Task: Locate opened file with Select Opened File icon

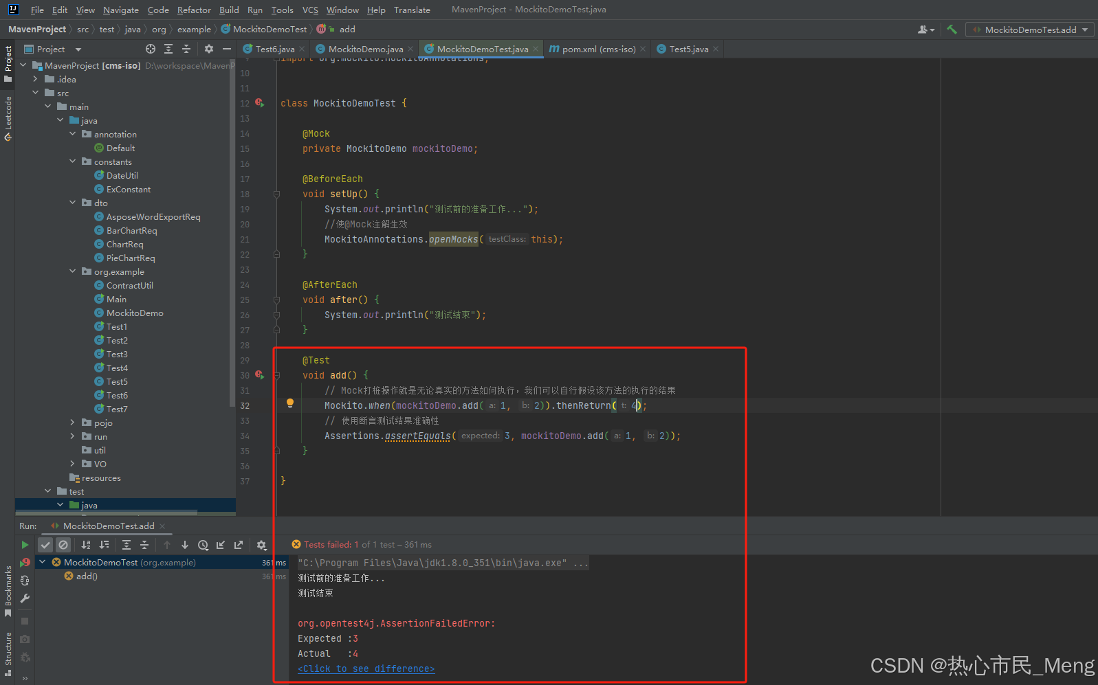Action: point(151,49)
